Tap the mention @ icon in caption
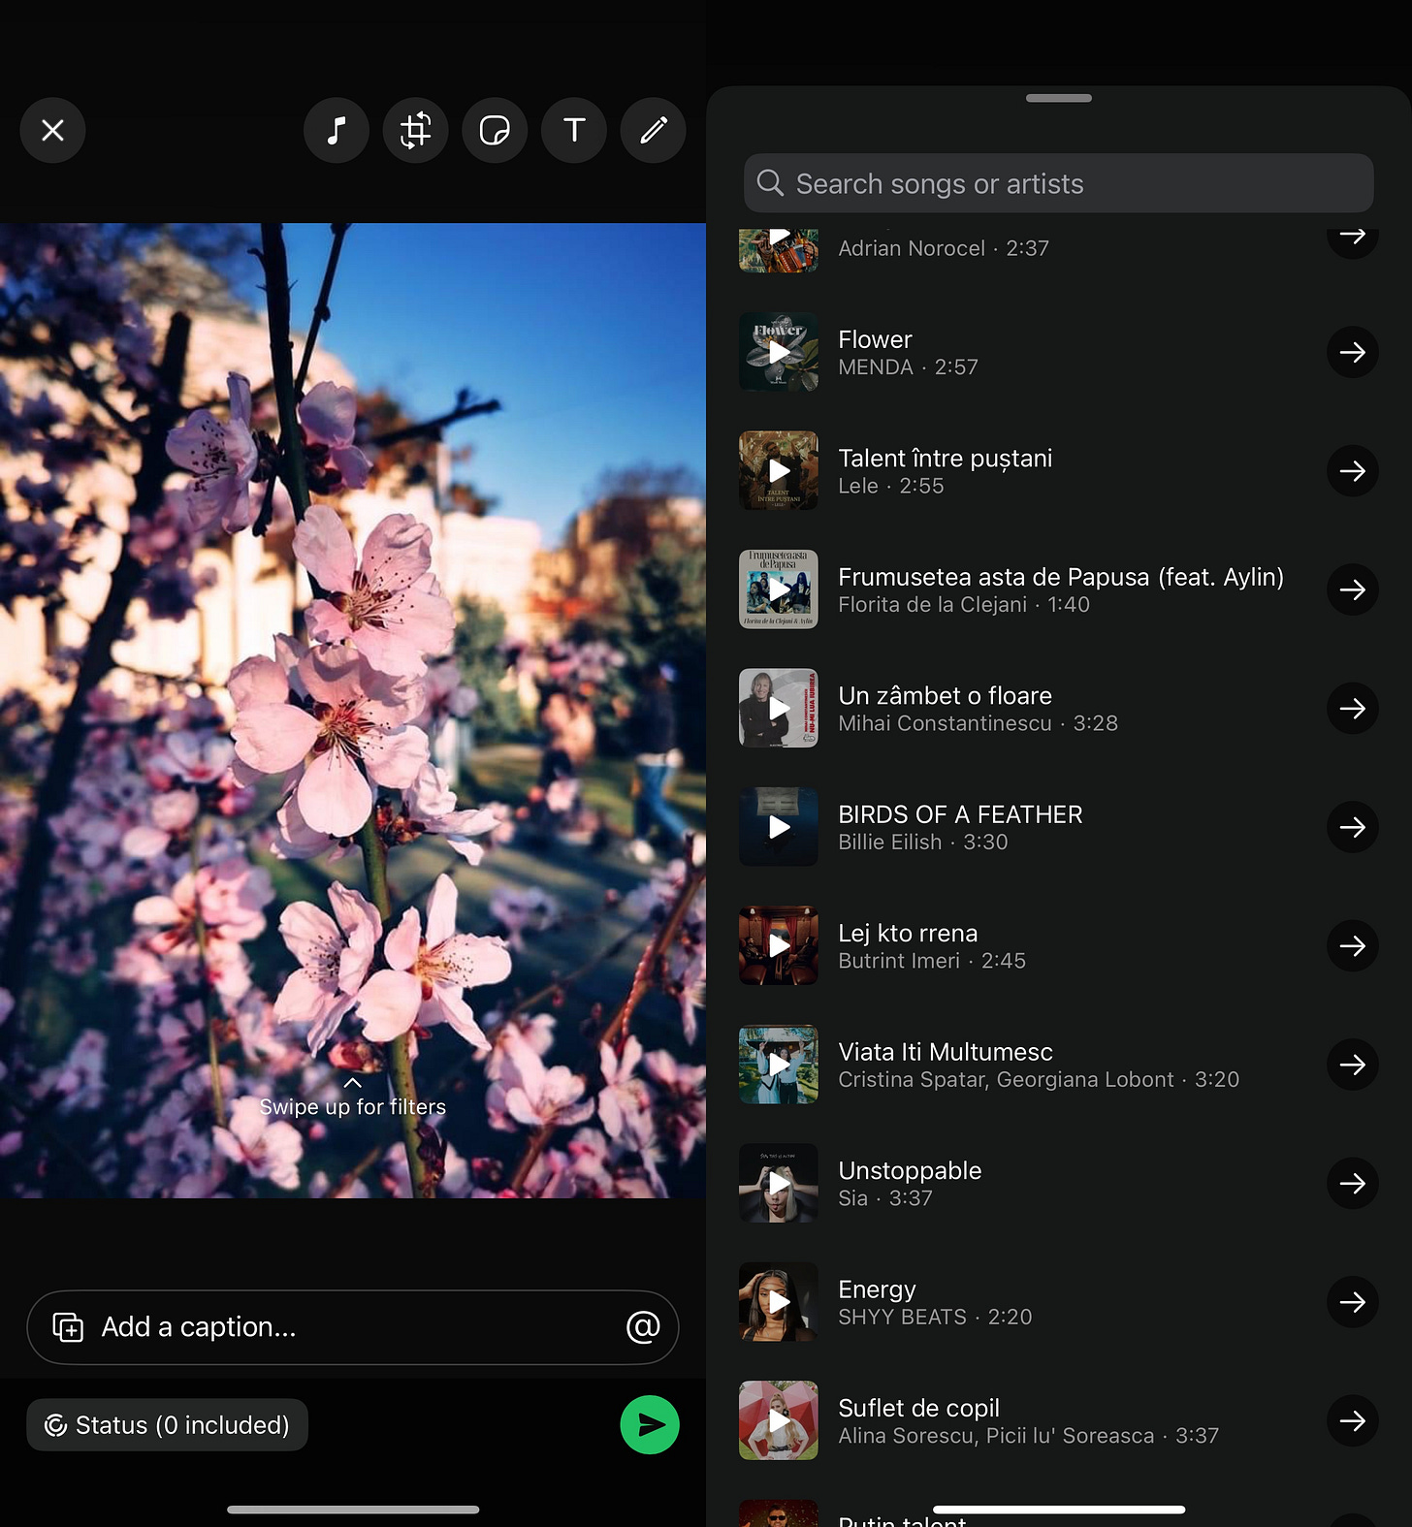This screenshot has height=1527, width=1412. click(643, 1326)
